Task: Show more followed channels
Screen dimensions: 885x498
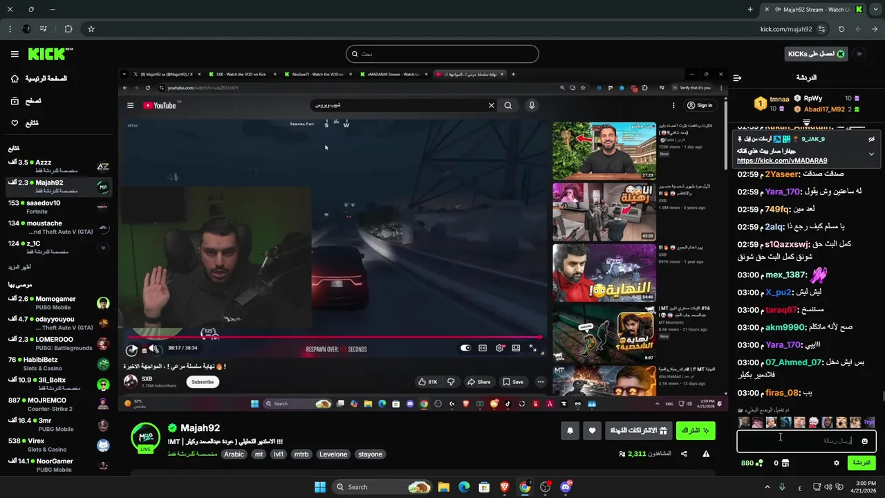Action: point(19,267)
